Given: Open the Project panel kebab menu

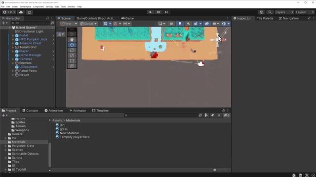Looking at the screenshot, I should point(228,110).
